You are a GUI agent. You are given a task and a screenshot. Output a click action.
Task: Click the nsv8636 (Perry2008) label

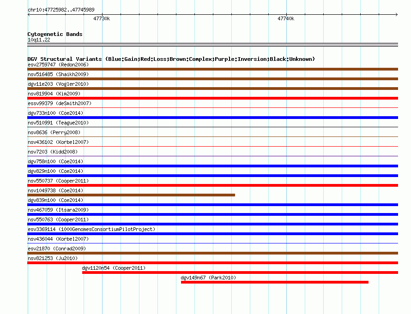[x=54, y=132]
